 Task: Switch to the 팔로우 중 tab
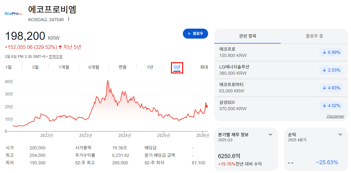click(x=314, y=36)
